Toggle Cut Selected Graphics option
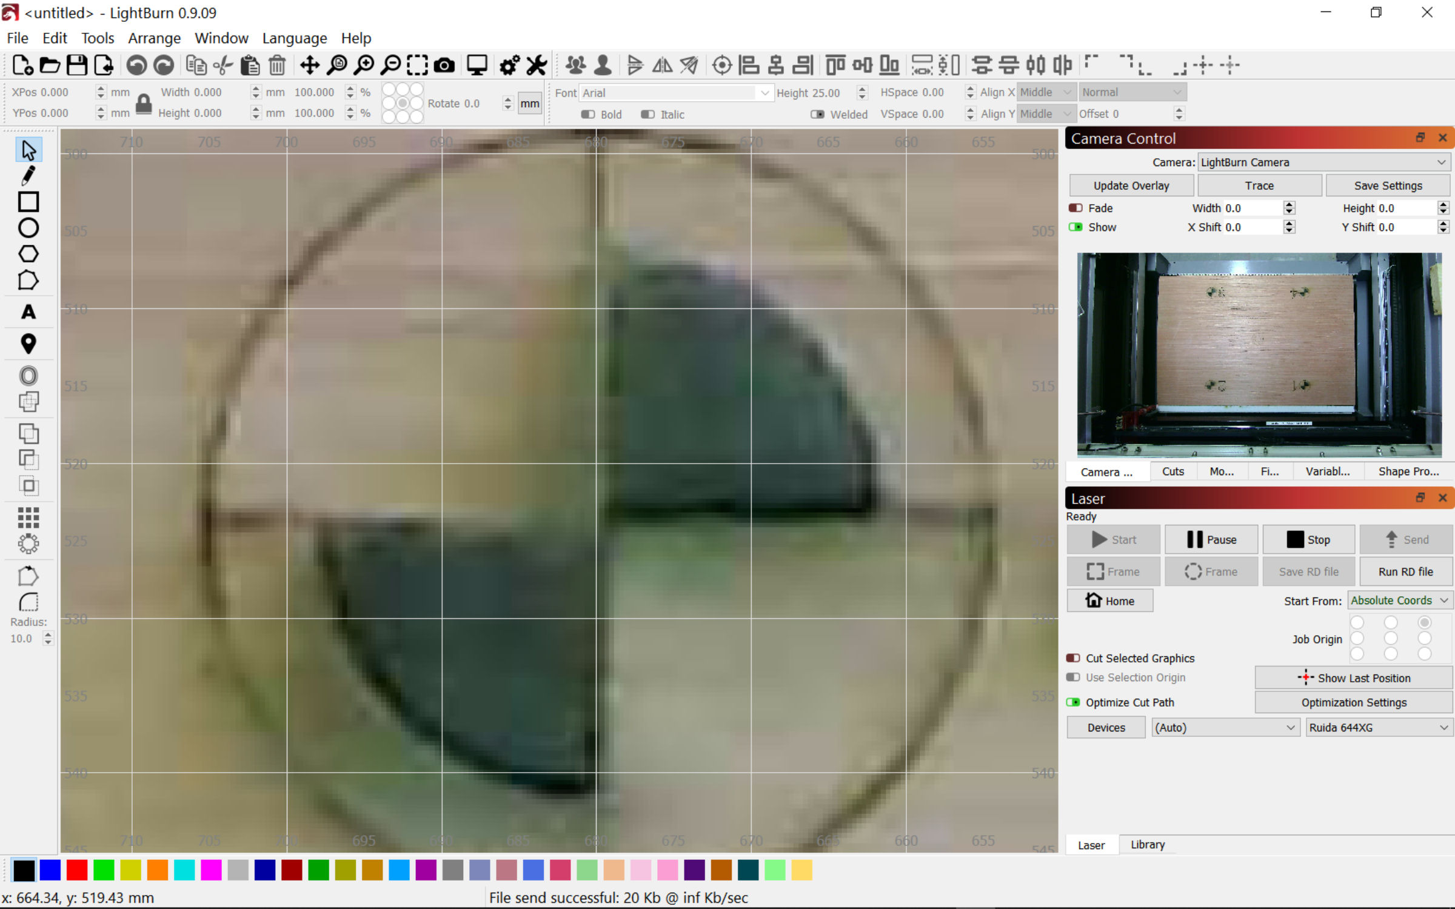The width and height of the screenshot is (1455, 909). tap(1074, 658)
